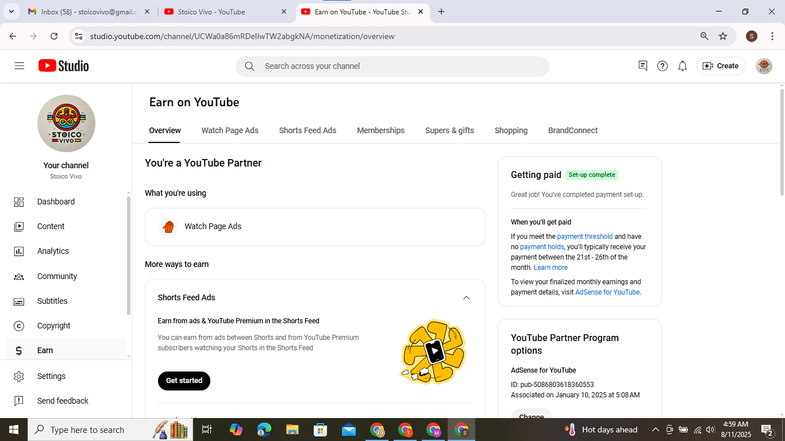Open the Hot days ahead weather widget
Screen dimensions: 785x441
pos(601,430)
